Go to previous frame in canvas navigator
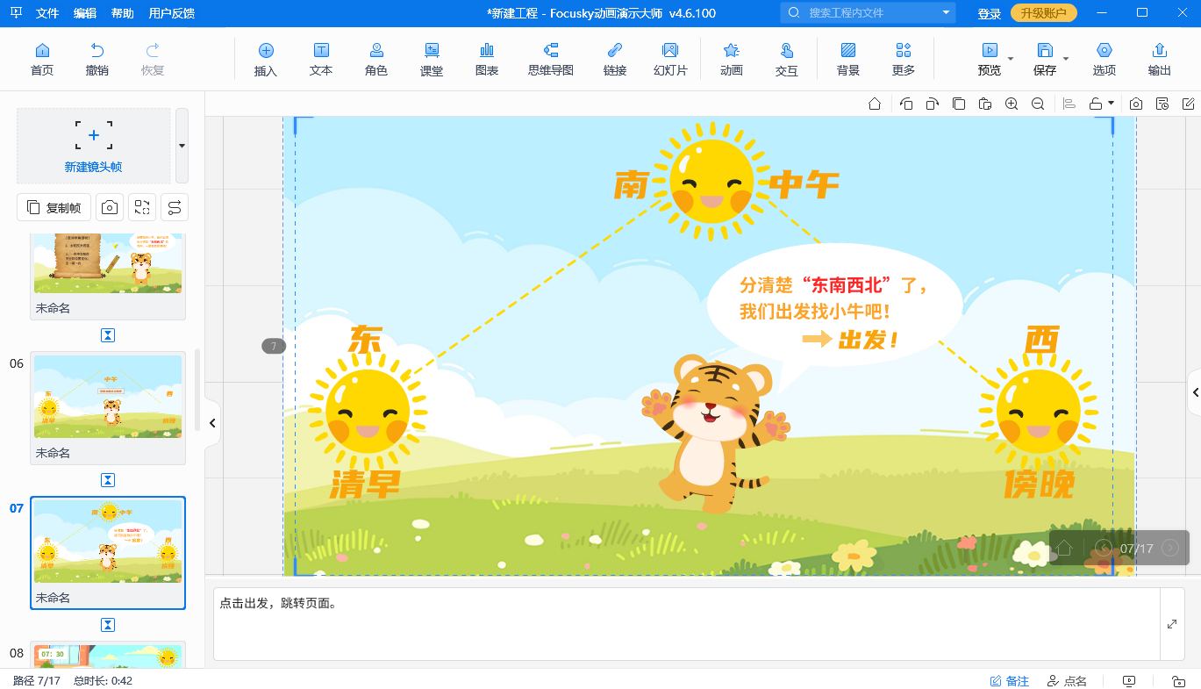The height and width of the screenshot is (689, 1201). pos(1103,549)
